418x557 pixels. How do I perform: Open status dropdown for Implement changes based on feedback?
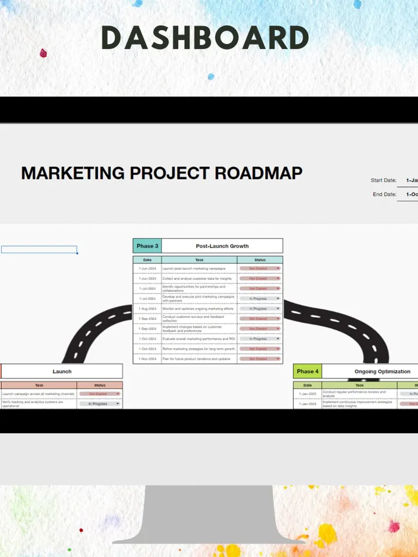tap(260, 328)
